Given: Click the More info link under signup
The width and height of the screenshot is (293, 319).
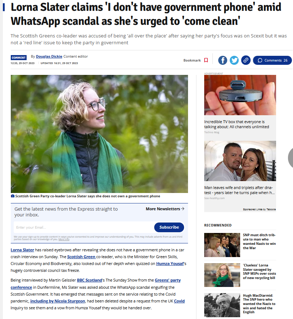Looking at the screenshot, I should pyautogui.click(x=64, y=239).
